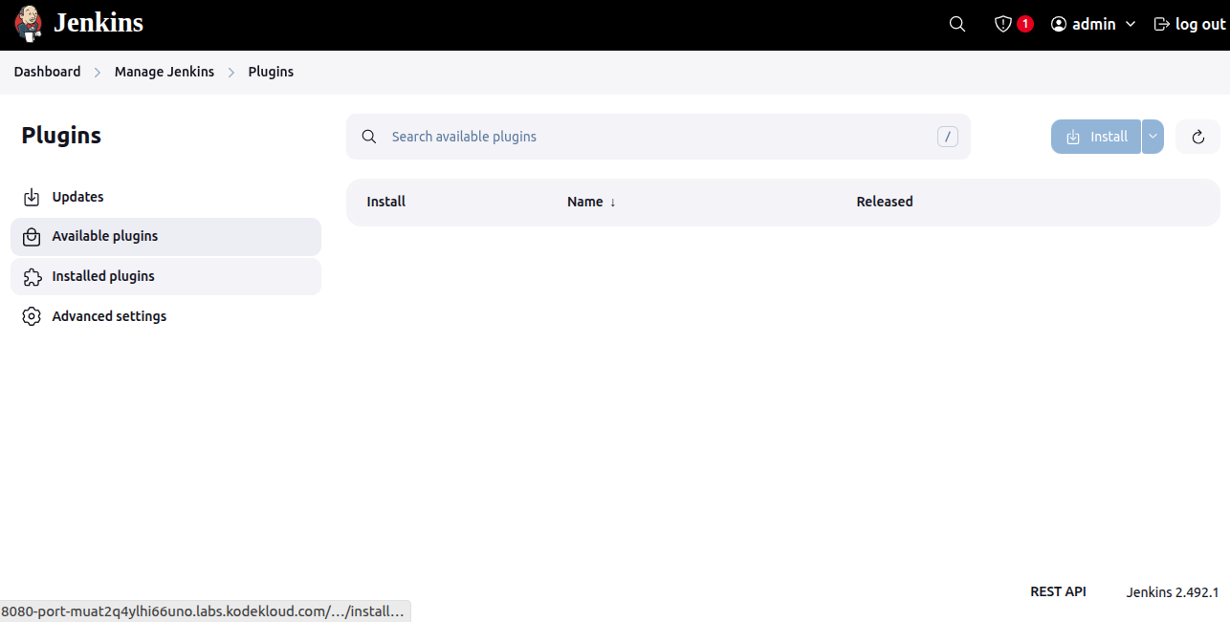Open the REST API link

(x=1058, y=591)
